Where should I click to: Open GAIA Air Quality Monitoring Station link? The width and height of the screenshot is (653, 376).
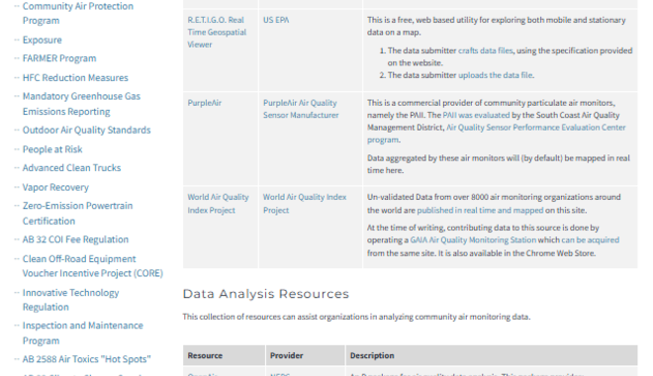point(473,239)
